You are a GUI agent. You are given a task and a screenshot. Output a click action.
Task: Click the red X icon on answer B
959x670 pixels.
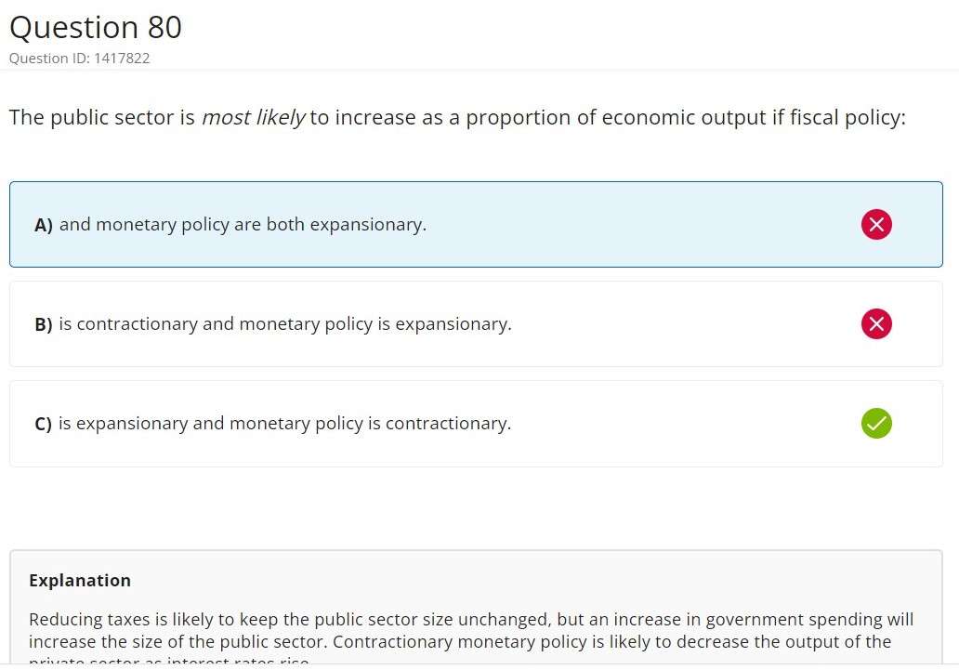876,323
